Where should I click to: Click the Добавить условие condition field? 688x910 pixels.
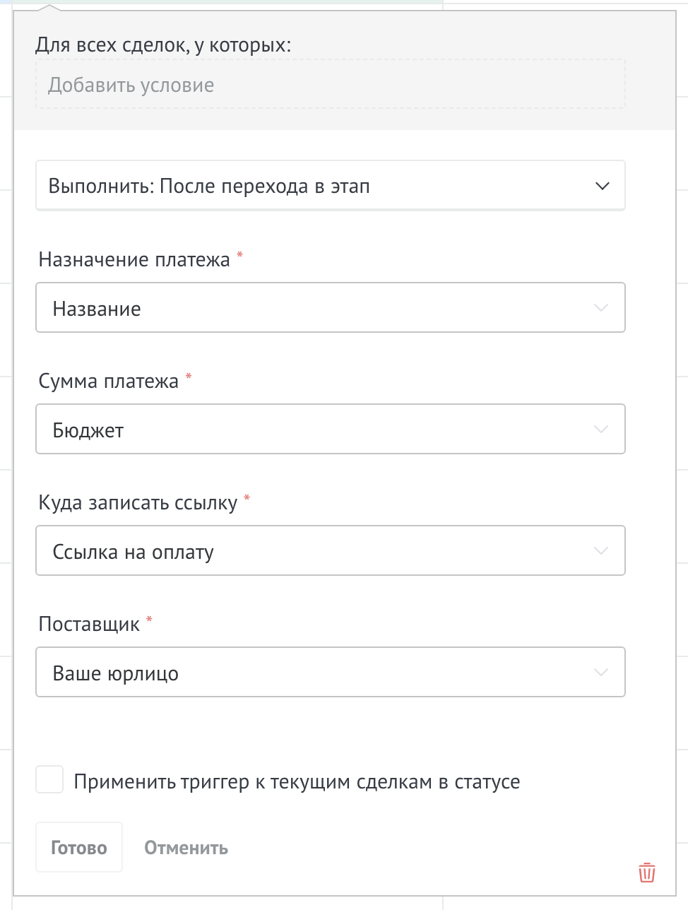(x=330, y=85)
